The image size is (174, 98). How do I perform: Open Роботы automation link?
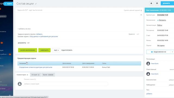(160, 25)
